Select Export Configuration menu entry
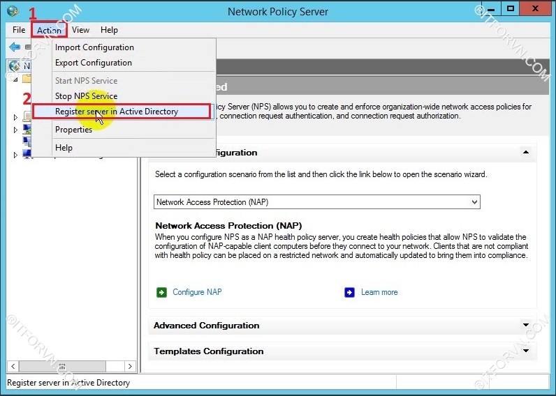 pyautogui.click(x=94, y=63)
